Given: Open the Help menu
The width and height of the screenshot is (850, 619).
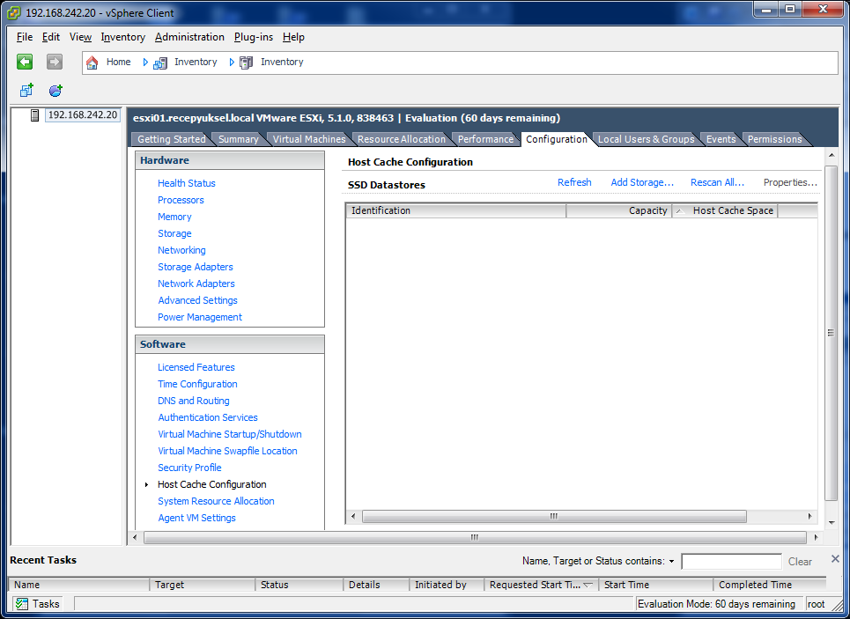Looking at the screenshot, I should click(293, 37).
